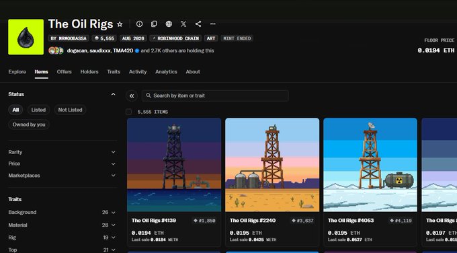Toggle the select-all items checkbox
This screenshot has width=457, height=253.
pyautogui.click(x=128, y=112)
